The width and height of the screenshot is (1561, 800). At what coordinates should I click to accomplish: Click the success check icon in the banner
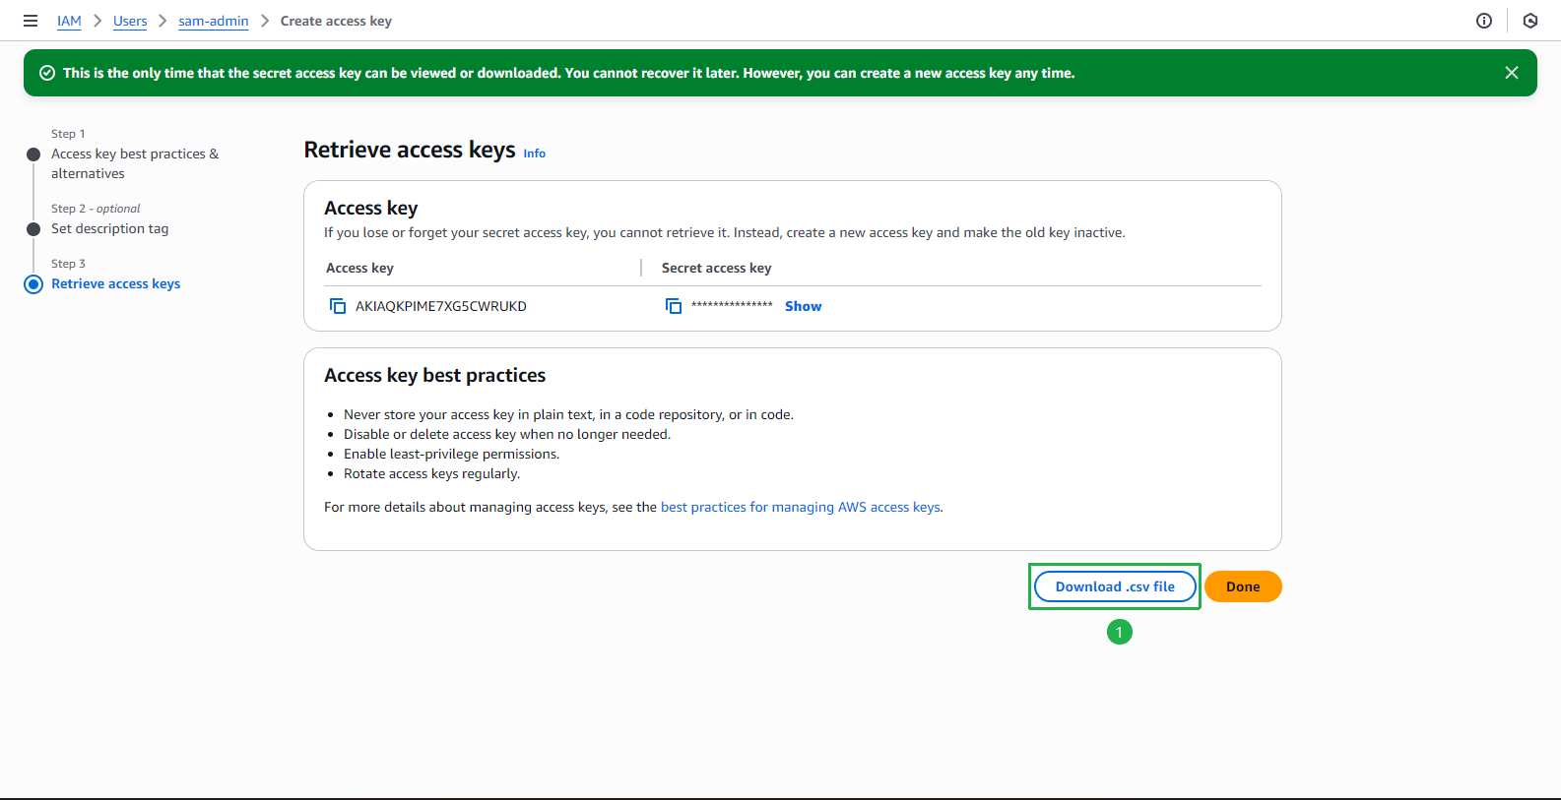(x=46, y=73)
